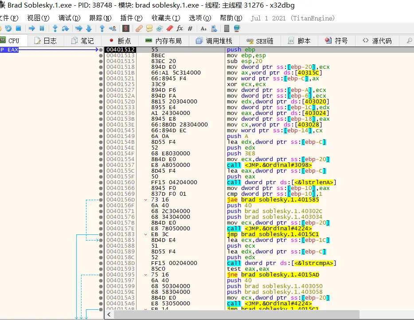Click the Run arrow toolbar icon
Image resolution: width=414 pixels, height=320 pixels.
[x=32, y=28]
